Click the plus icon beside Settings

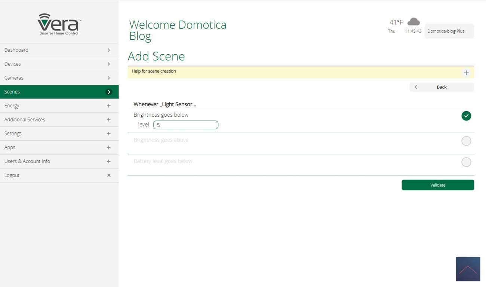[109, 134]
